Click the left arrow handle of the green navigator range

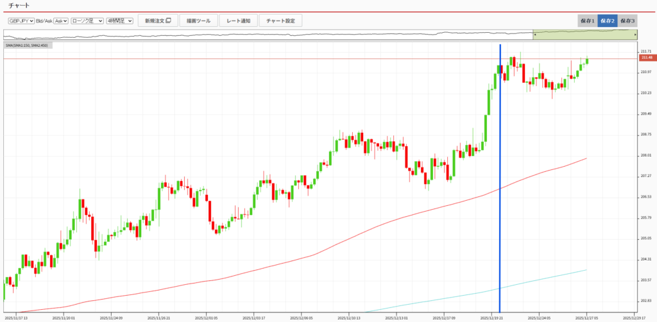[x=535, y=35]
